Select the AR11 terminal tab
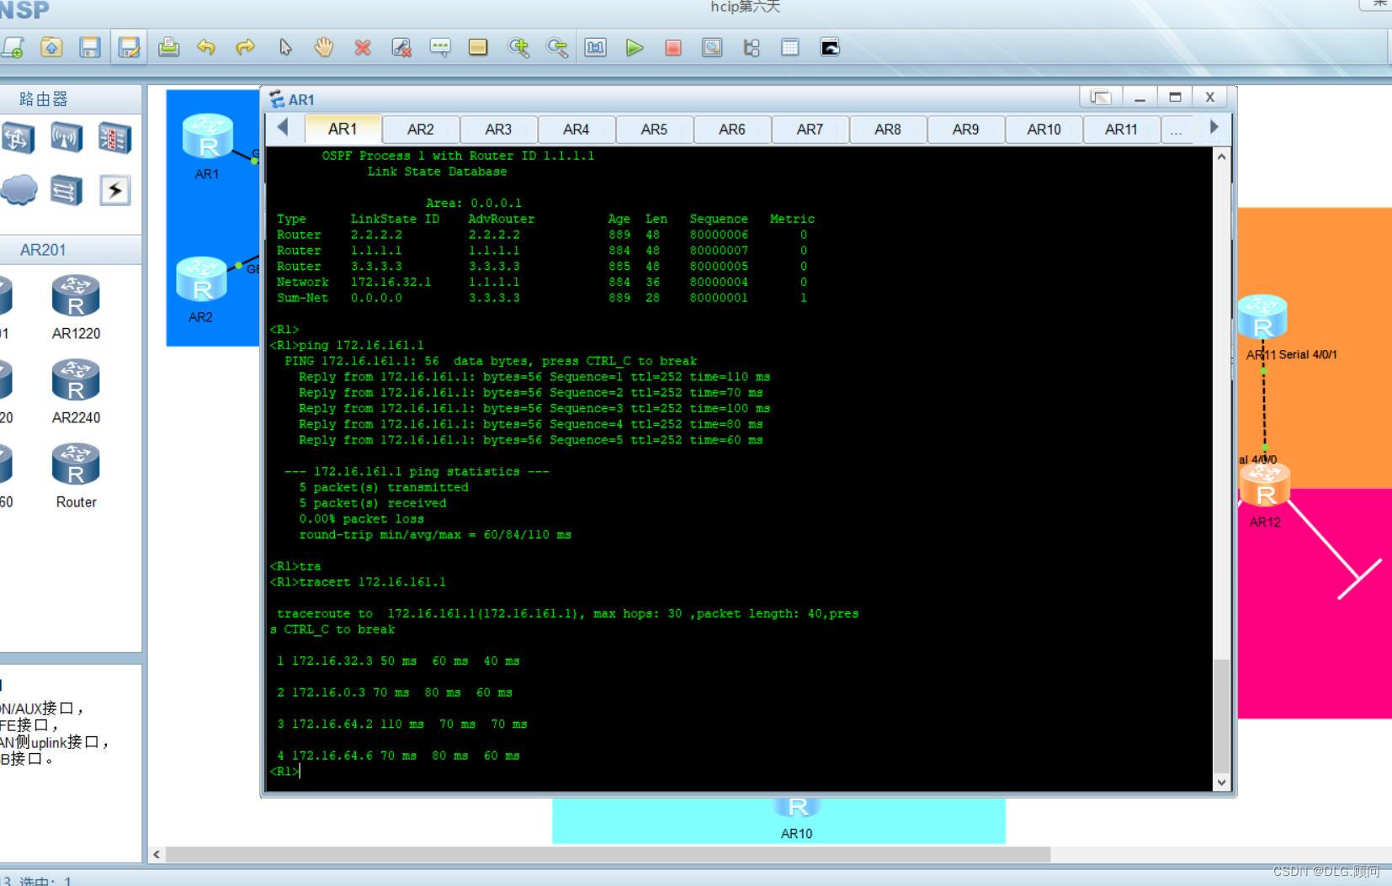1392x886 pixels. pyautogui.click(x=1121, y=130)
